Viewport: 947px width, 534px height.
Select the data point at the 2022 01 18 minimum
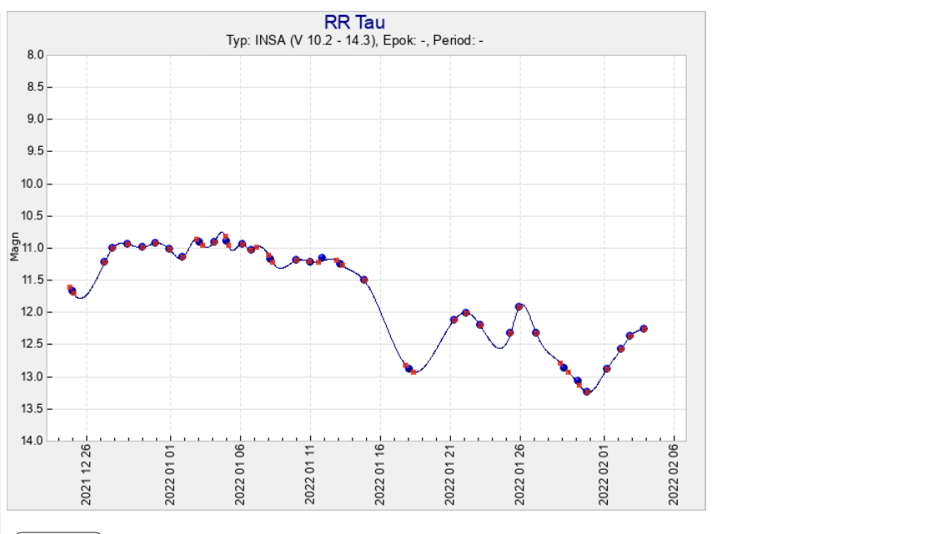tap(408, 368)
